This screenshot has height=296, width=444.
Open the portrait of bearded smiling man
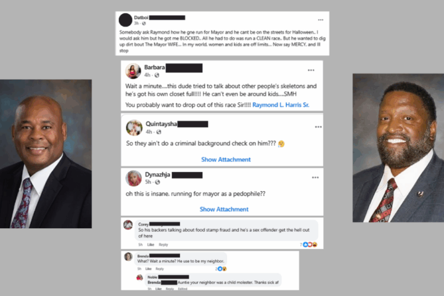click(x=398, y=148)
